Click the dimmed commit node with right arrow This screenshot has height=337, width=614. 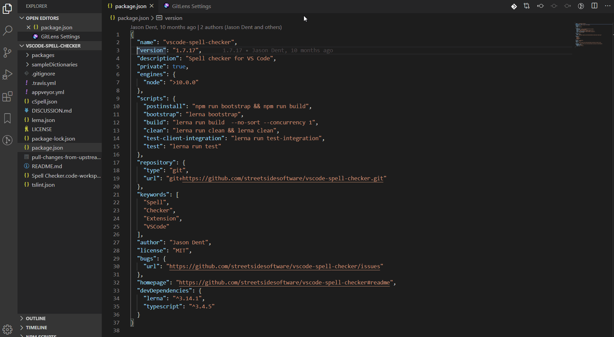pyautogui.click(x=567, y=6)
